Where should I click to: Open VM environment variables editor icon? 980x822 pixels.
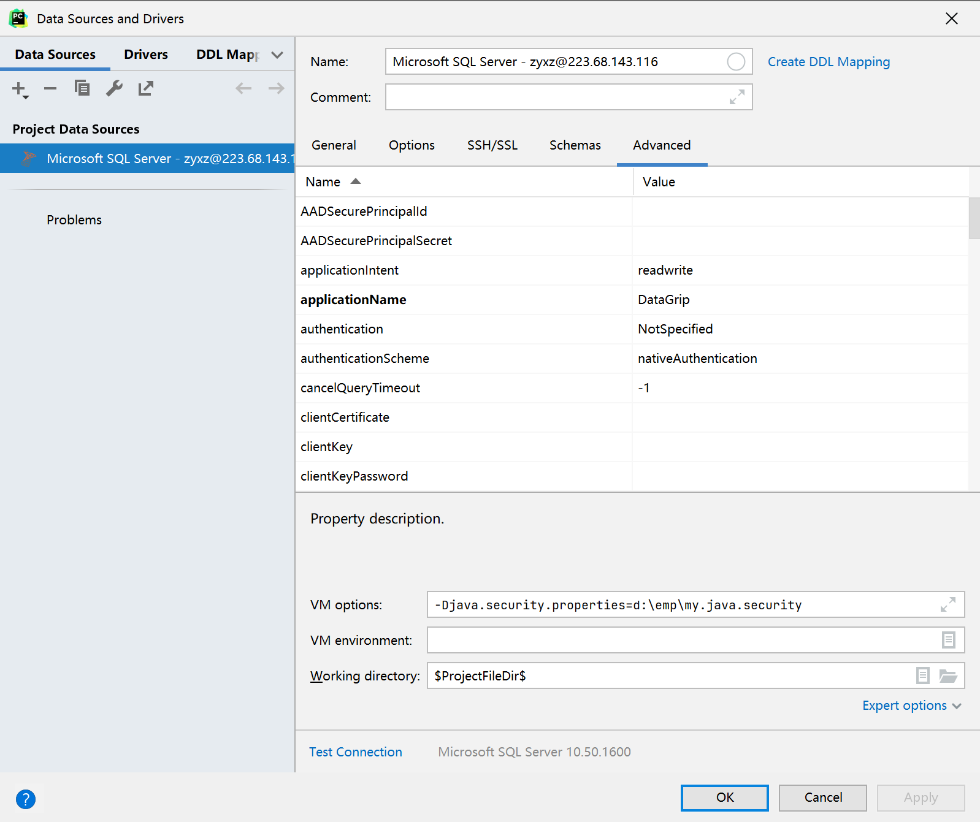coord(948,640)
